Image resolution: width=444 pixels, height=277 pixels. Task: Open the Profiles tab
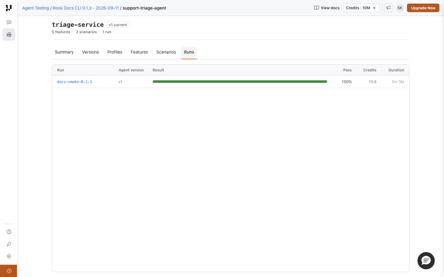115,52
